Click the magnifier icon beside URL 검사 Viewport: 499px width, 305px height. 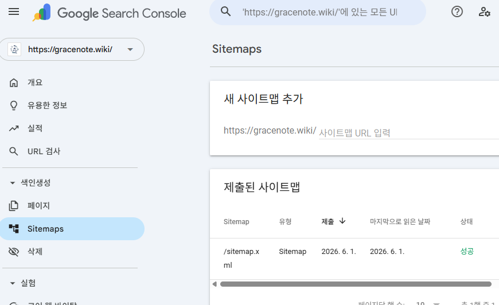[x=14, y=151]
